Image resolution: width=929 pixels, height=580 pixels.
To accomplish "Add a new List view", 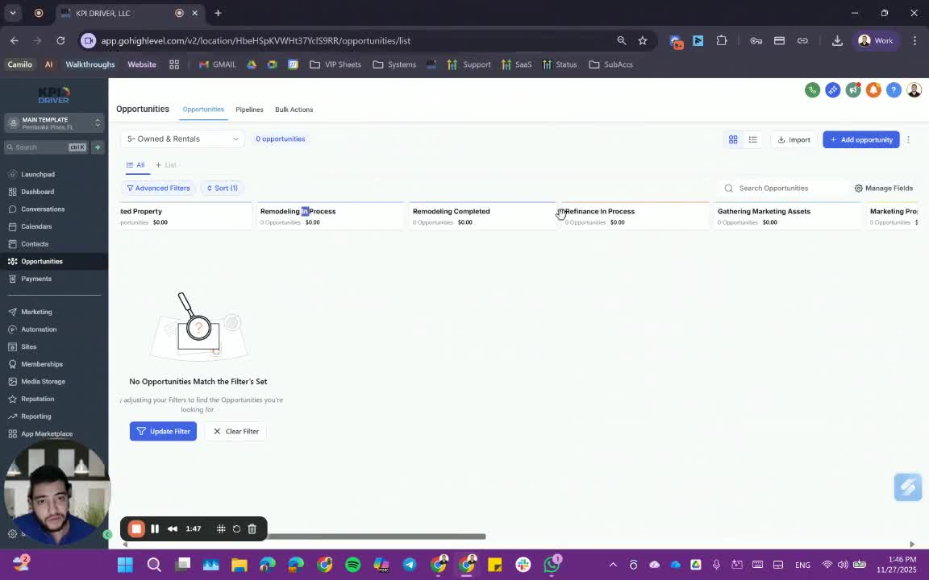I will coord(166,165).
